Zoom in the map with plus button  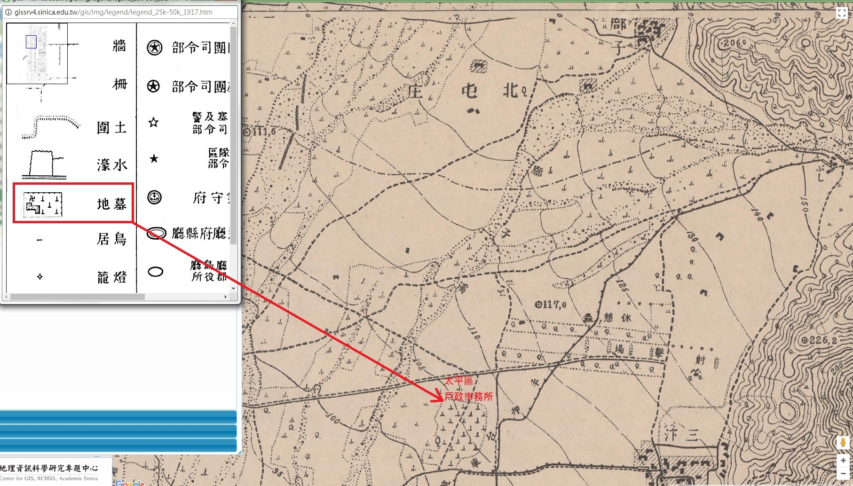click(843, 461)
